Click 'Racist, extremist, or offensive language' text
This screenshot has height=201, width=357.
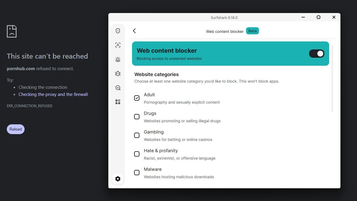click(180, 158)
